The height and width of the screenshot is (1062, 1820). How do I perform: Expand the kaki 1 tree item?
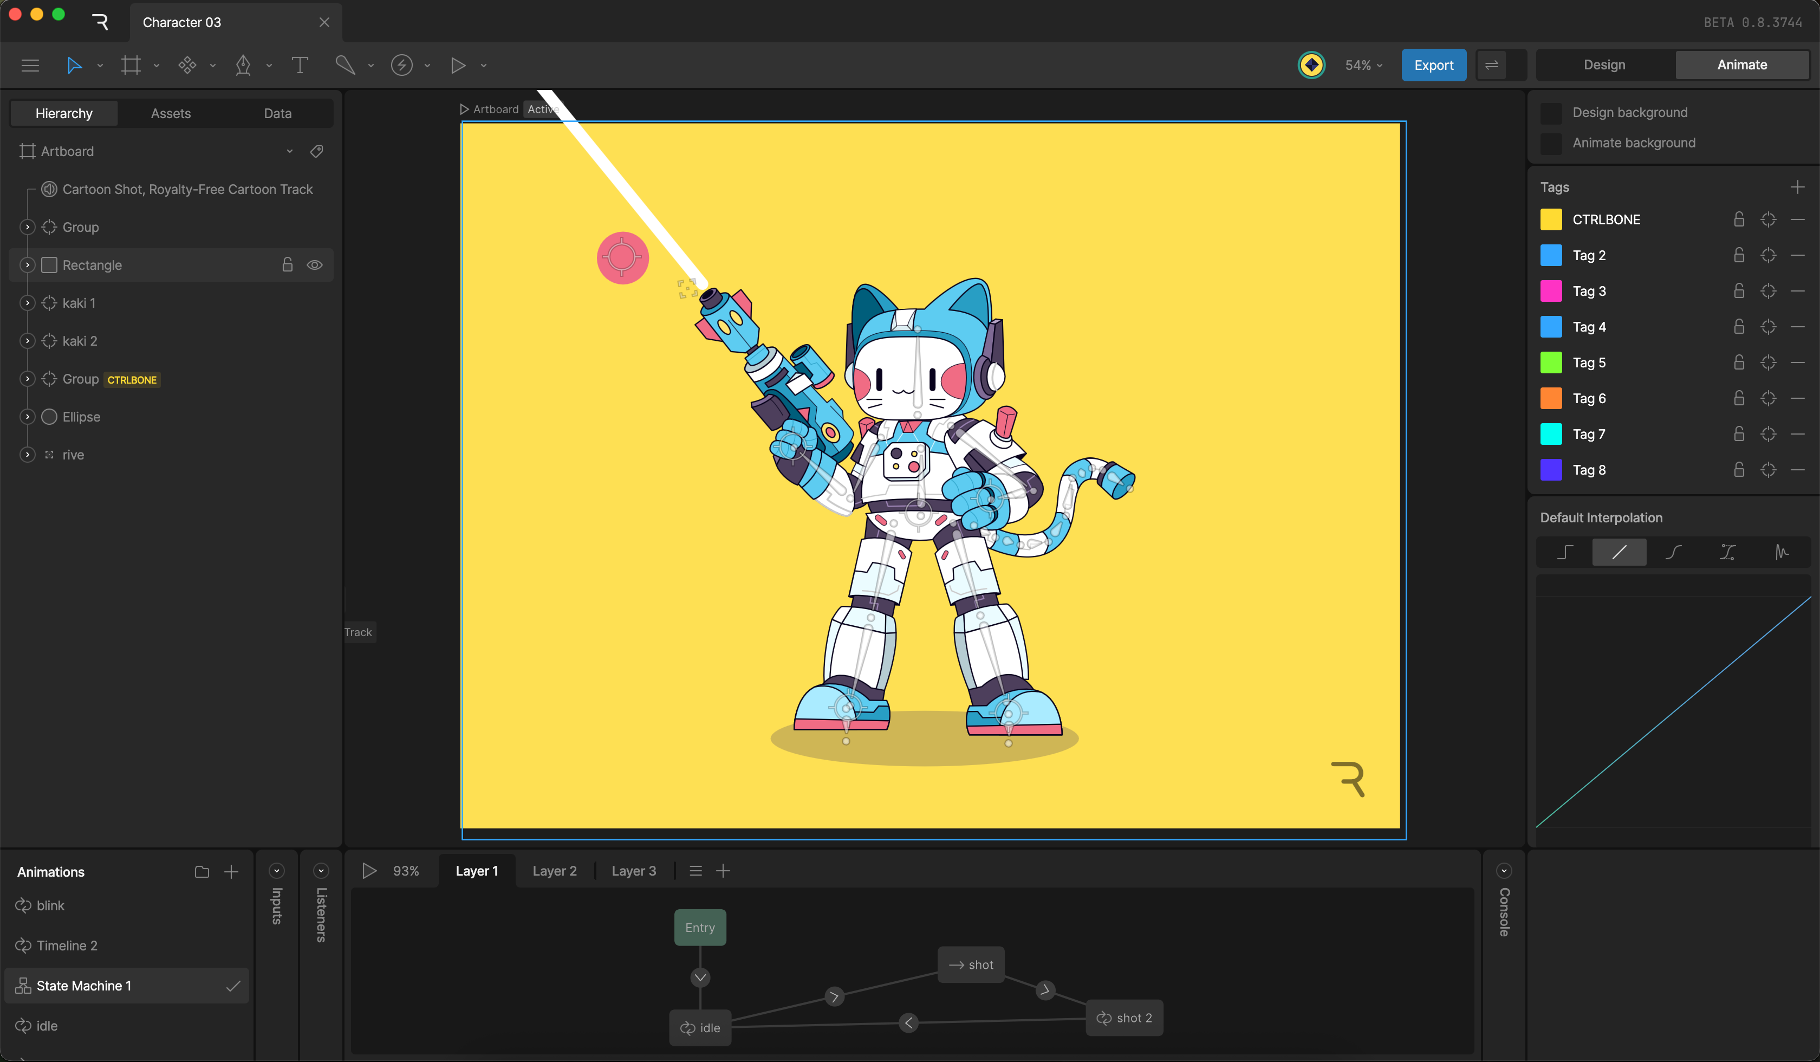27,303
